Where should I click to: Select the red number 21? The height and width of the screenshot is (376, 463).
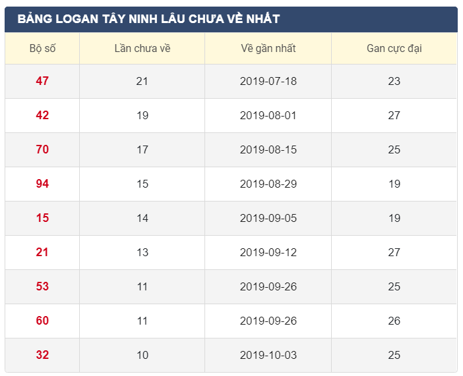point(42,252)
